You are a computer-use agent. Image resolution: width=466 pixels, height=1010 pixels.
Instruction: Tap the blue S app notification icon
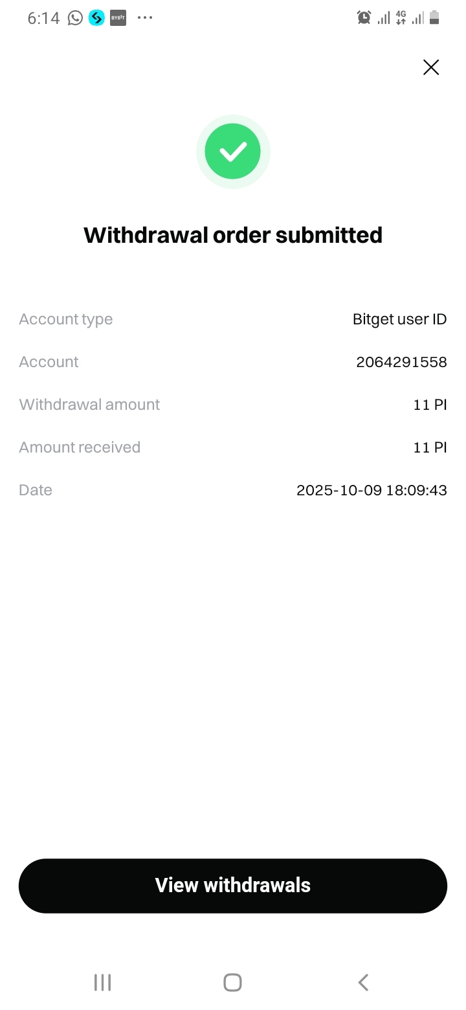pyautogui.click(x=96, y=18)
